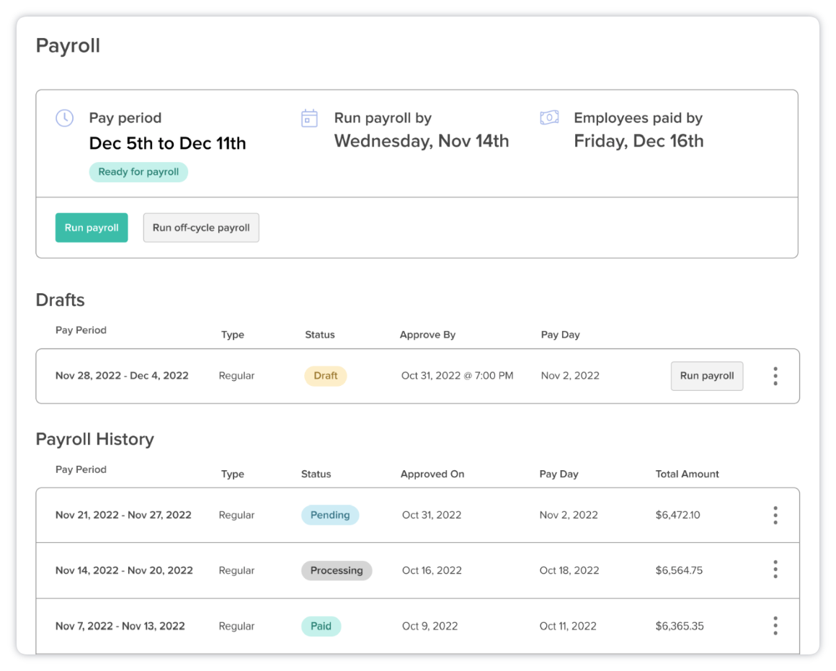Screen dimensions: 836x671
Task: Click the calendar icon beside Run payroll by
Action: 309,117
